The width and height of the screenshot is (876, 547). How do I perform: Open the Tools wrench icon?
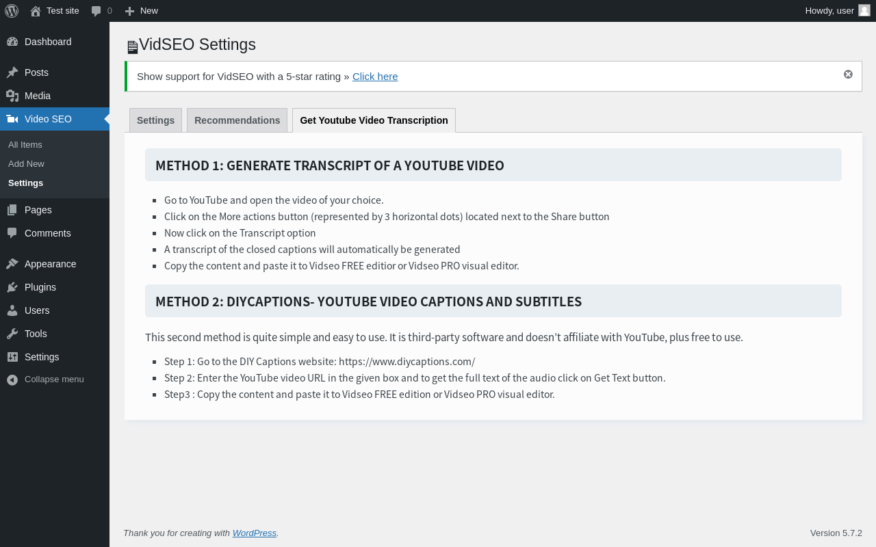[x=12, y=334]
